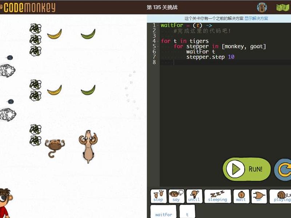
Task: Click line number 3 in gutter
Action: (154, 36)
